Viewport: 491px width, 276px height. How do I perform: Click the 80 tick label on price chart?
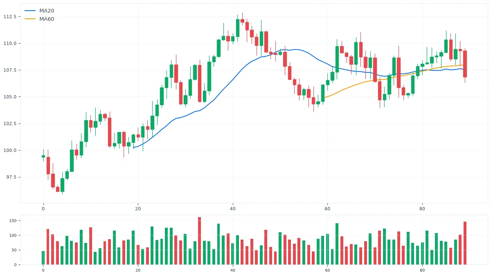(422, 209)
